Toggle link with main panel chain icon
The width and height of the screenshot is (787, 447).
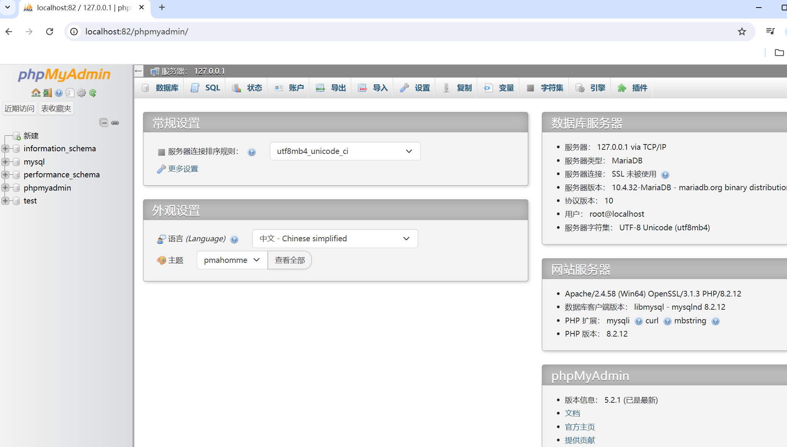115,123
